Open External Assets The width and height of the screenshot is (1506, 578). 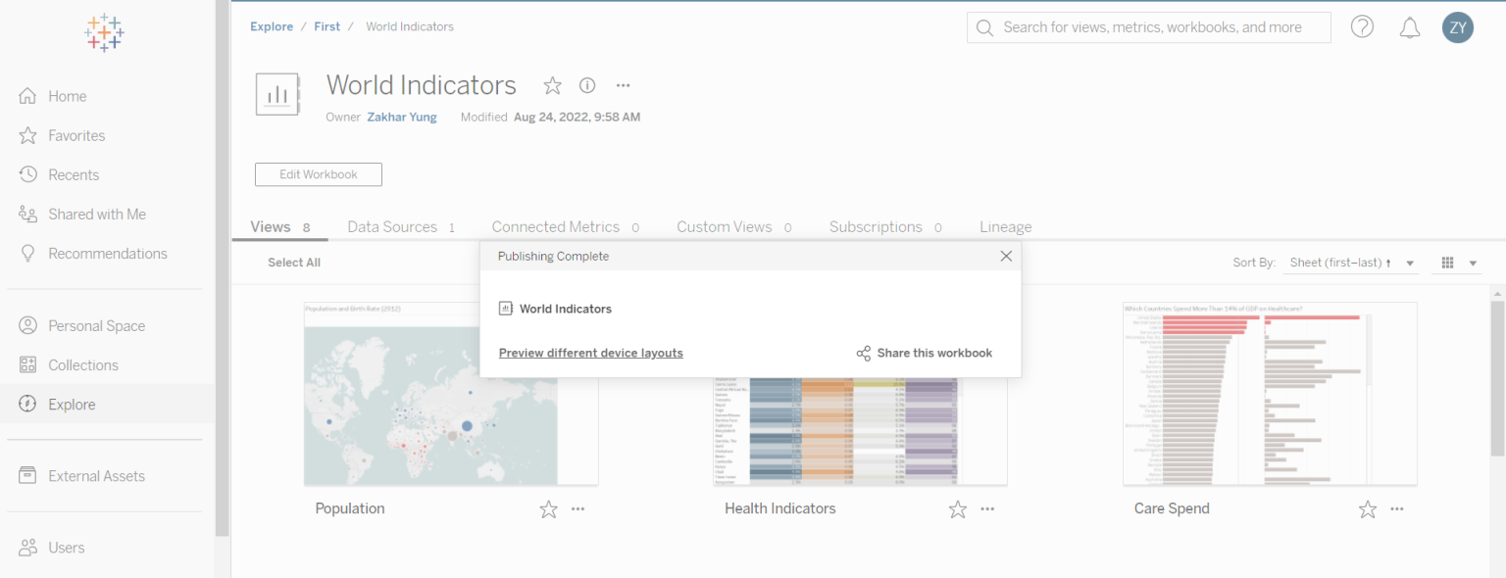click(x=95, y=475)
